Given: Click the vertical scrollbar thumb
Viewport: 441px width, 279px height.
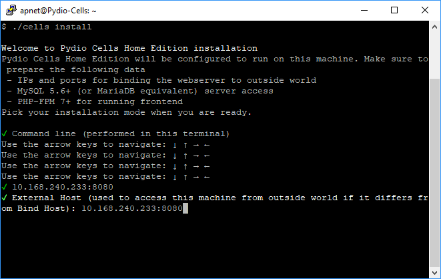Looking at the screenshot, I should pyautogui.click(x=434, y=173).
